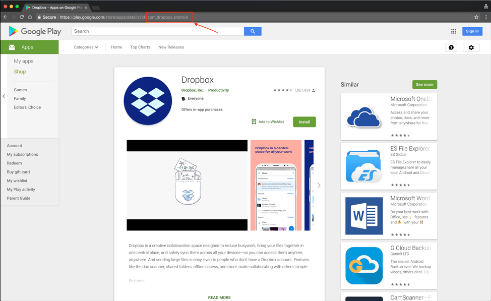Open the Google apps grid icon

point(453,31)
